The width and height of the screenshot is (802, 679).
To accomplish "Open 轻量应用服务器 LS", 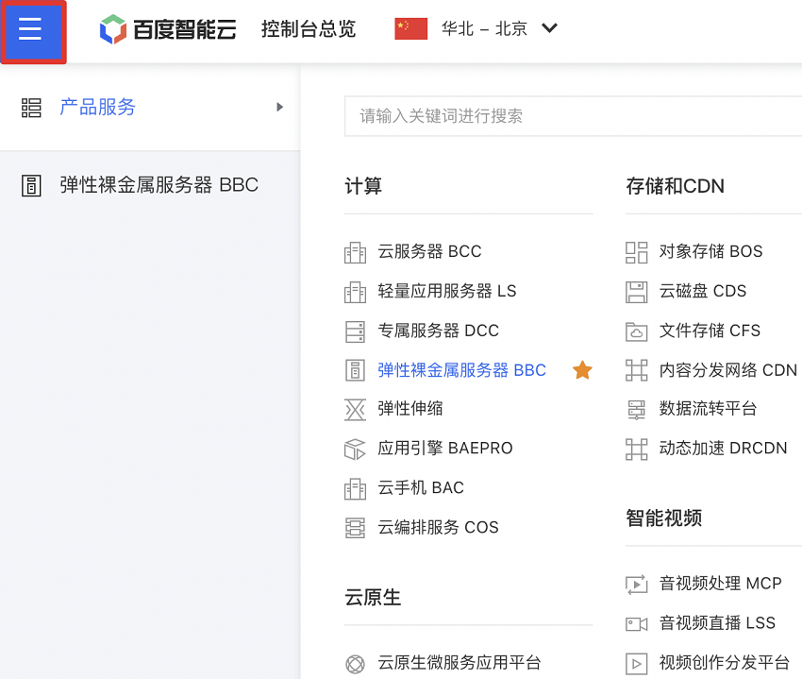I will click(447, 291).
